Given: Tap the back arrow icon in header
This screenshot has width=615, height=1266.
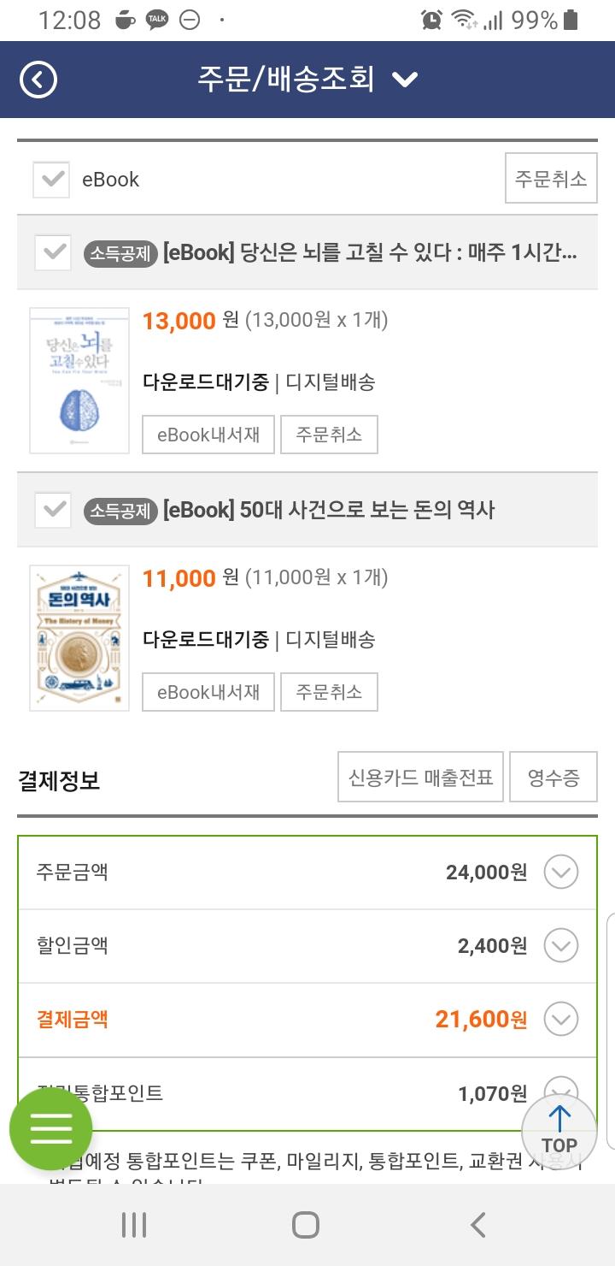Looking at the screenshot, I should tap(38, 80).
